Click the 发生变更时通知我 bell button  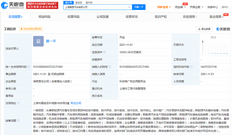click(31, 29)
